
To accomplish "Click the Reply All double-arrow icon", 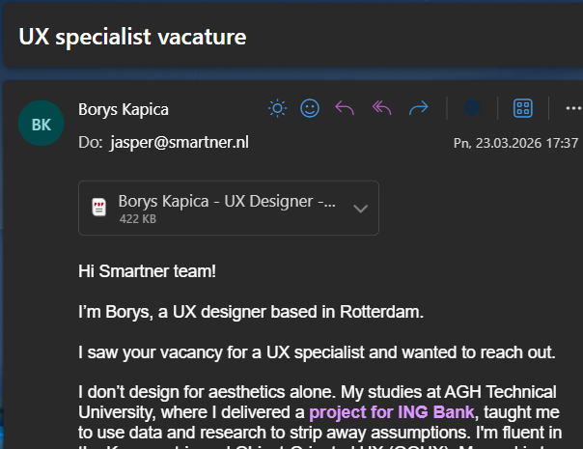I will (381, 108).
